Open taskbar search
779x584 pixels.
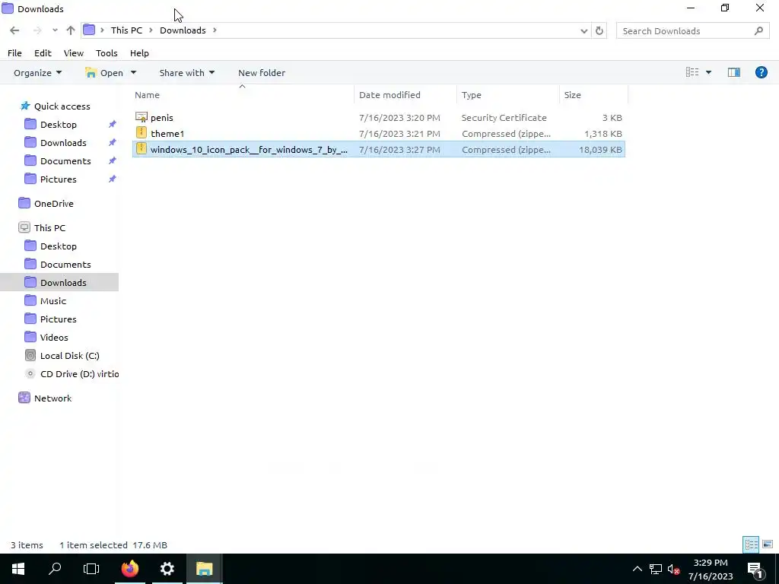point(55,569)
